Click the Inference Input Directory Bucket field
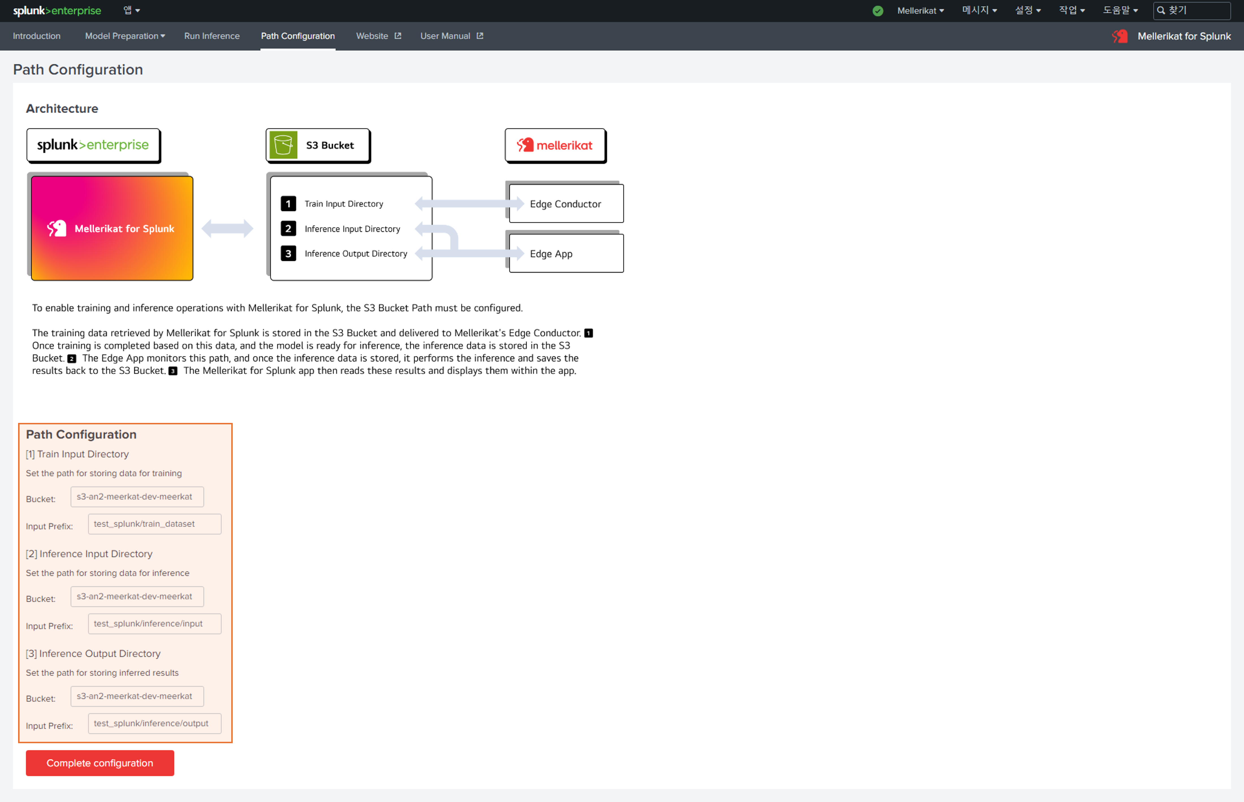 tap(137, 596)
